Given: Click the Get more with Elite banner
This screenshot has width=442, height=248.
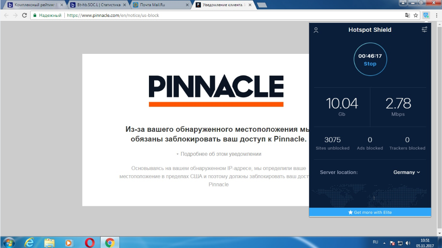Looking at the screenshot, I should pos(370,212).
